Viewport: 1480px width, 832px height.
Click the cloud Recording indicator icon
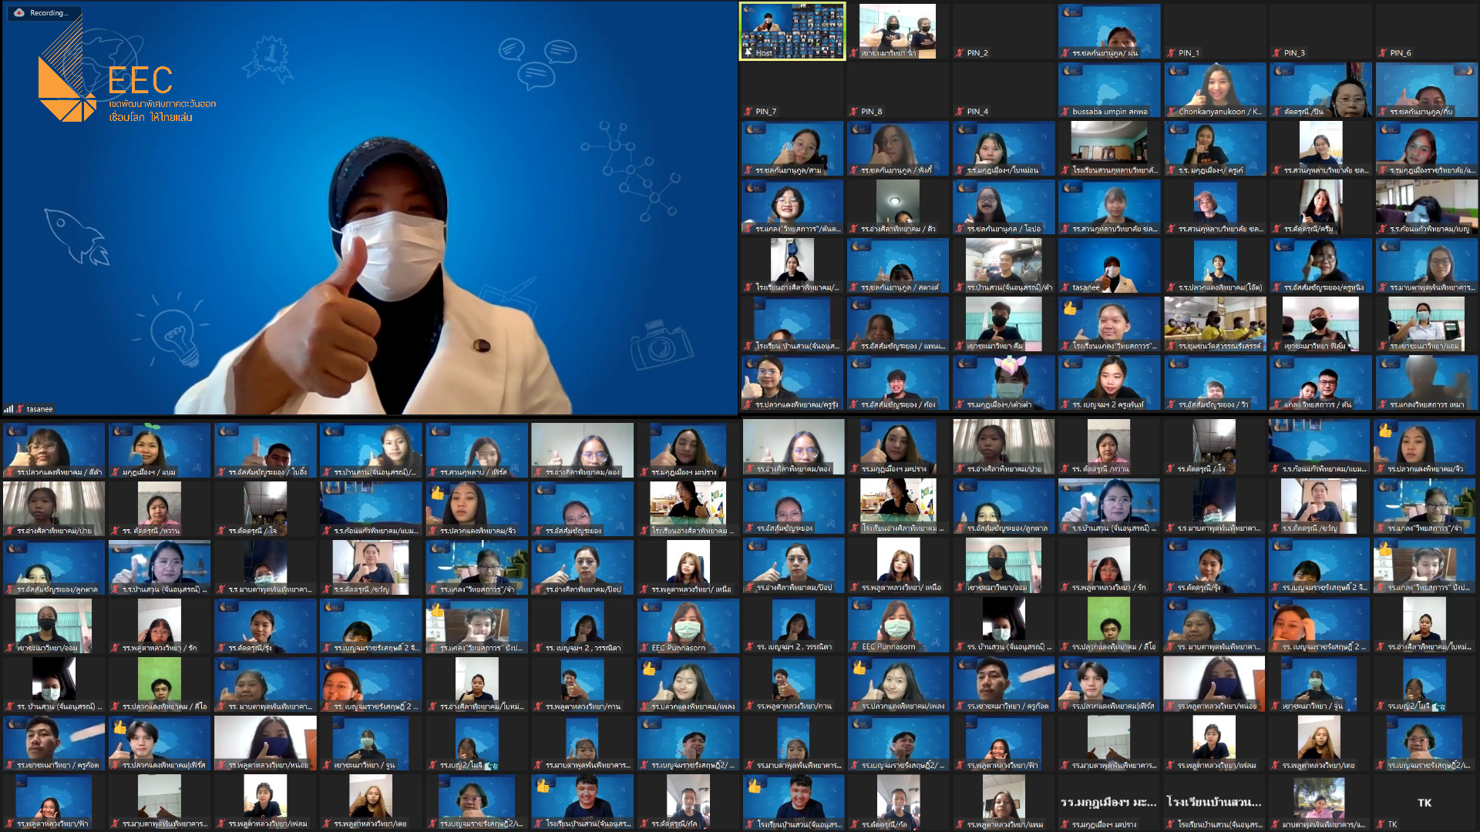click(x=19, y=12)
